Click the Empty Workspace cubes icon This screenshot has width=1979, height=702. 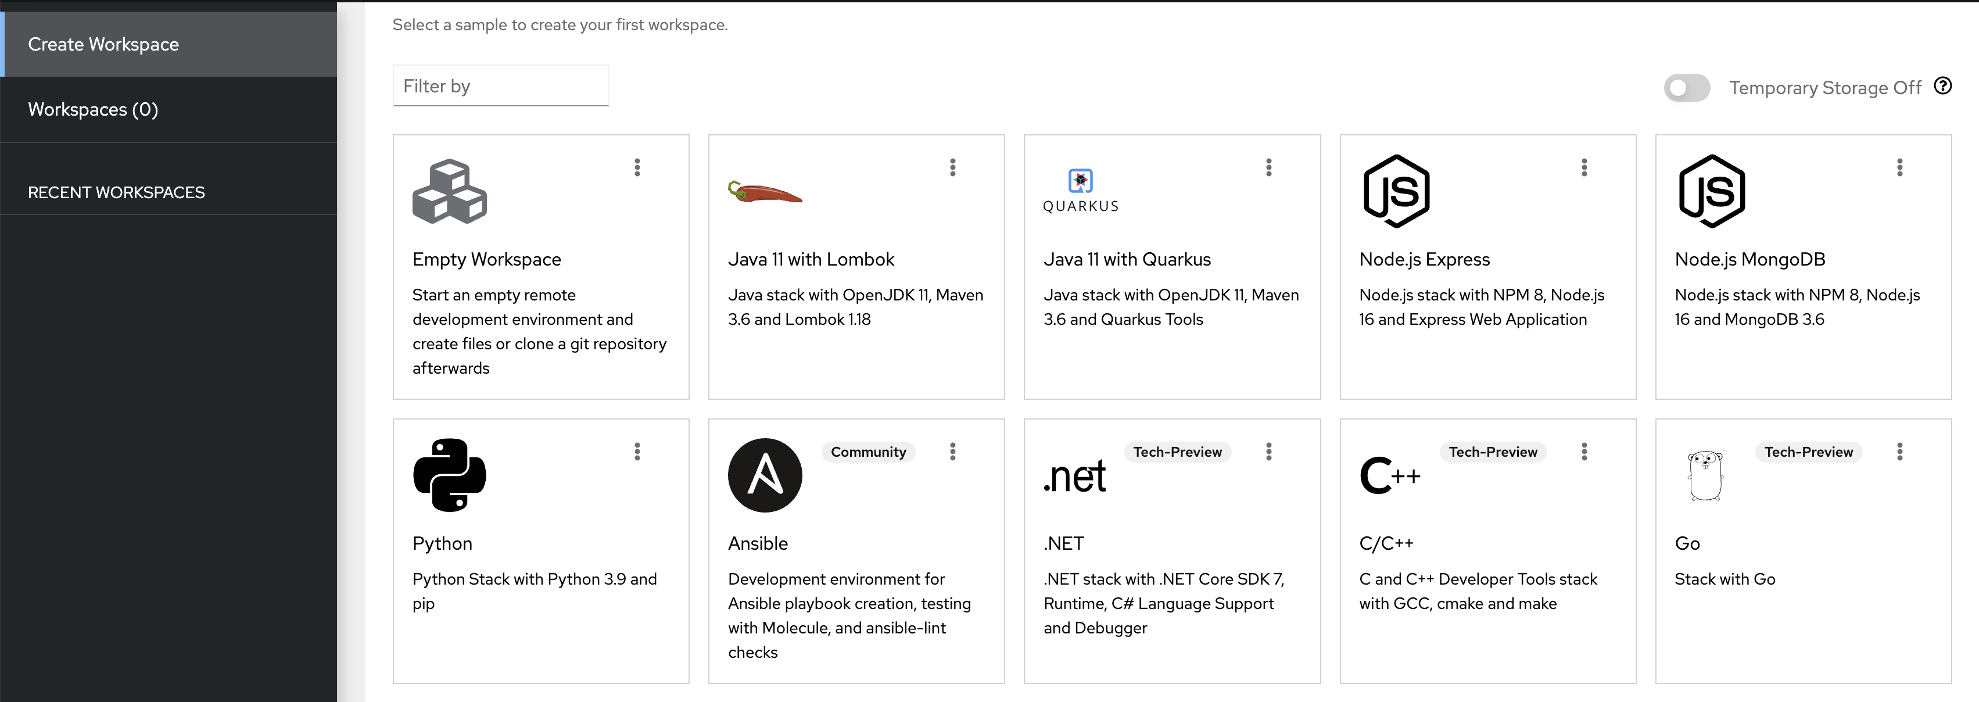tap(449, 191)
